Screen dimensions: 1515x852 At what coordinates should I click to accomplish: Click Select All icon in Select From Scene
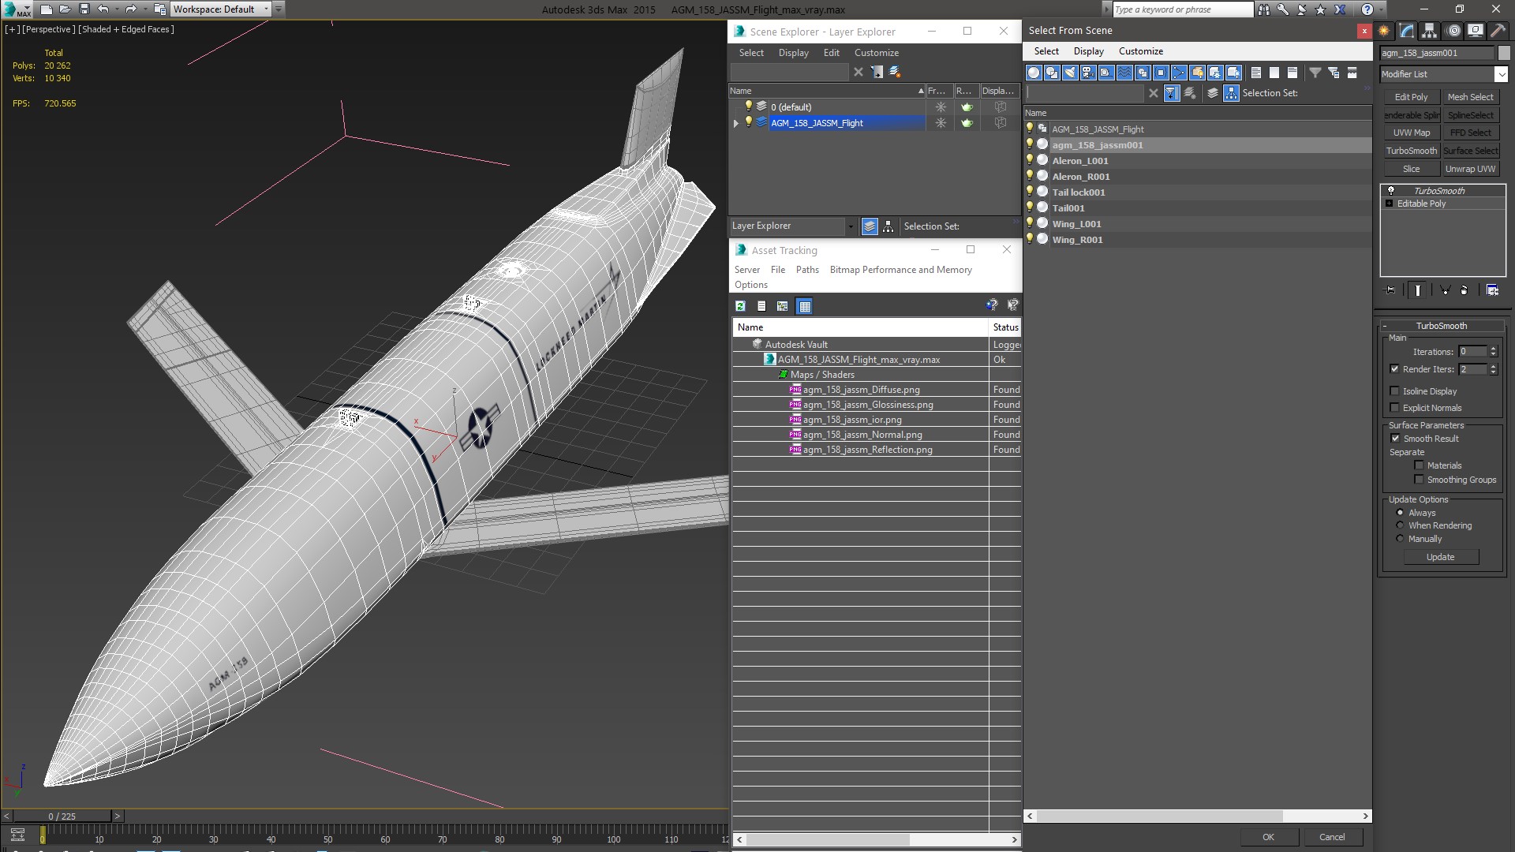point(1256,73)
